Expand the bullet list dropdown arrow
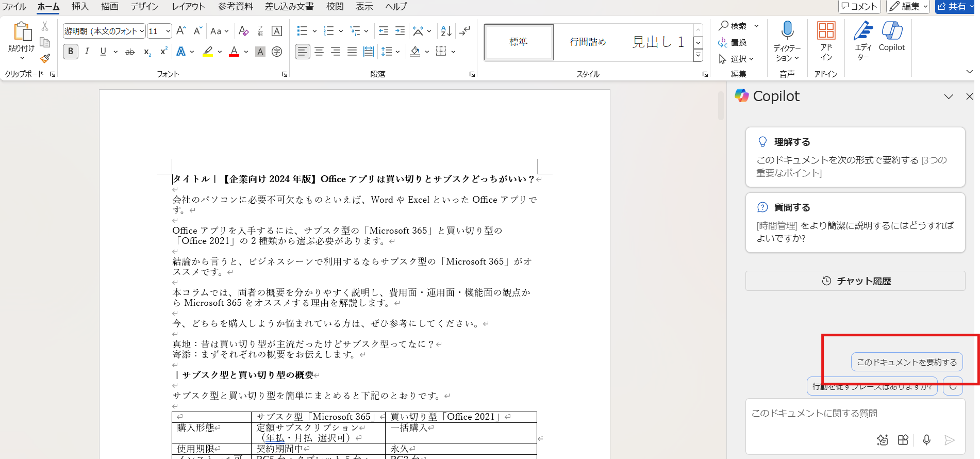980x459 pixels. pyautogui.click(x=314, y=31)
